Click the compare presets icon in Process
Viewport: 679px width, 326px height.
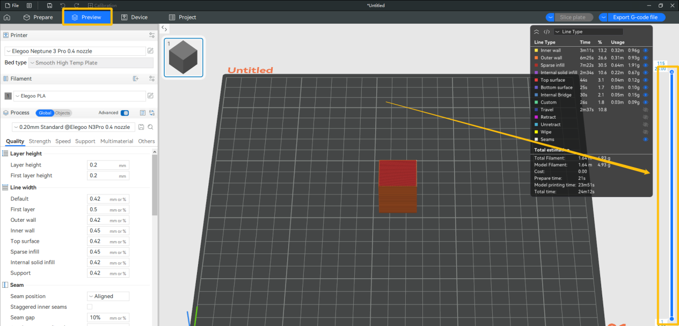point(152,113)
